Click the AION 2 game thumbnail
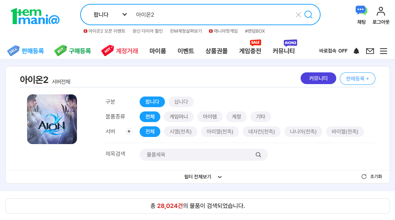The image size is (395, 220). [52, 119]
